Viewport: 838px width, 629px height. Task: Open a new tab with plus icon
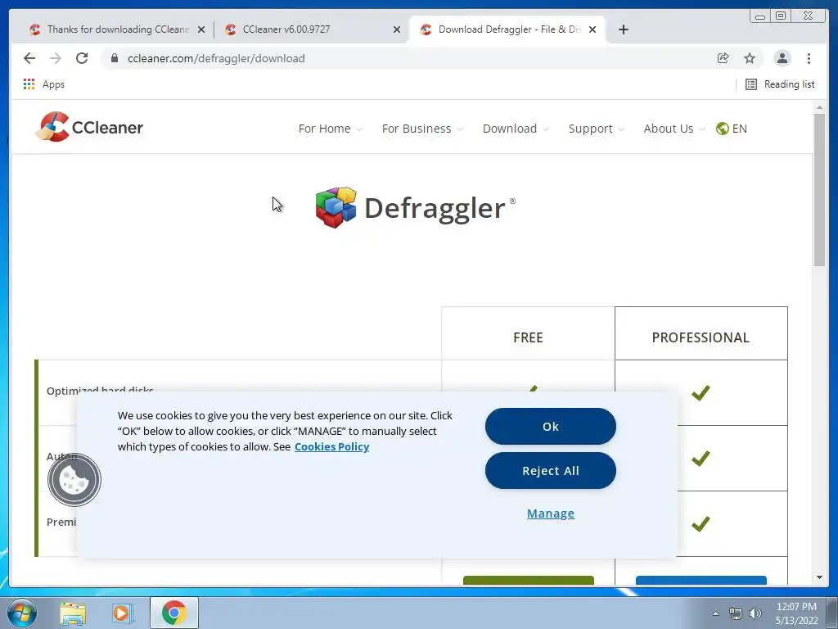click(623, 29)
